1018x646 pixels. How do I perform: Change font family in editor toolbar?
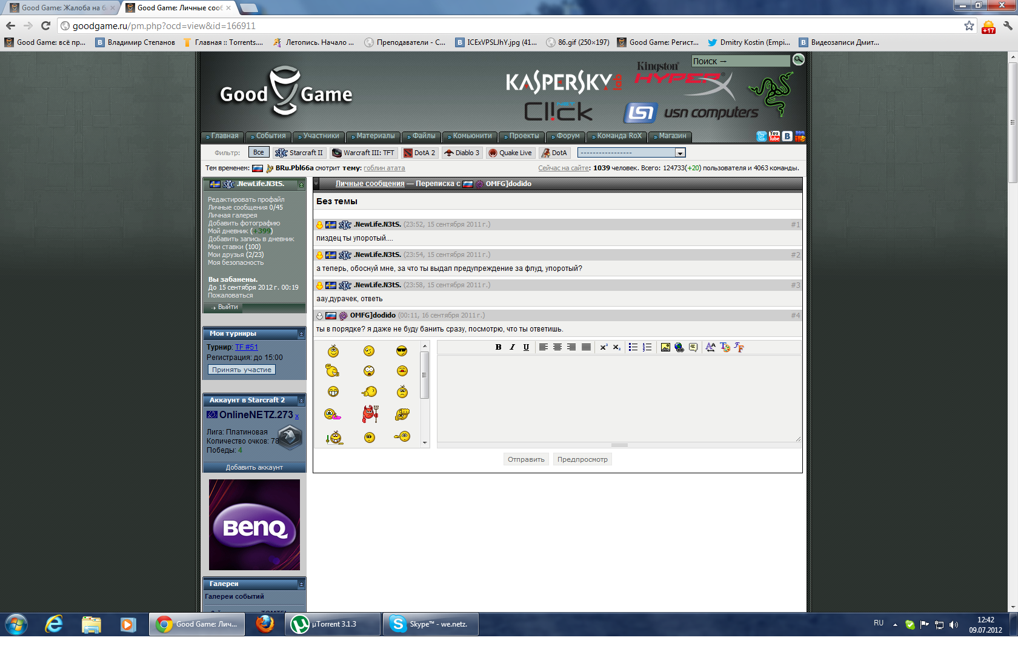coord(739,347)
